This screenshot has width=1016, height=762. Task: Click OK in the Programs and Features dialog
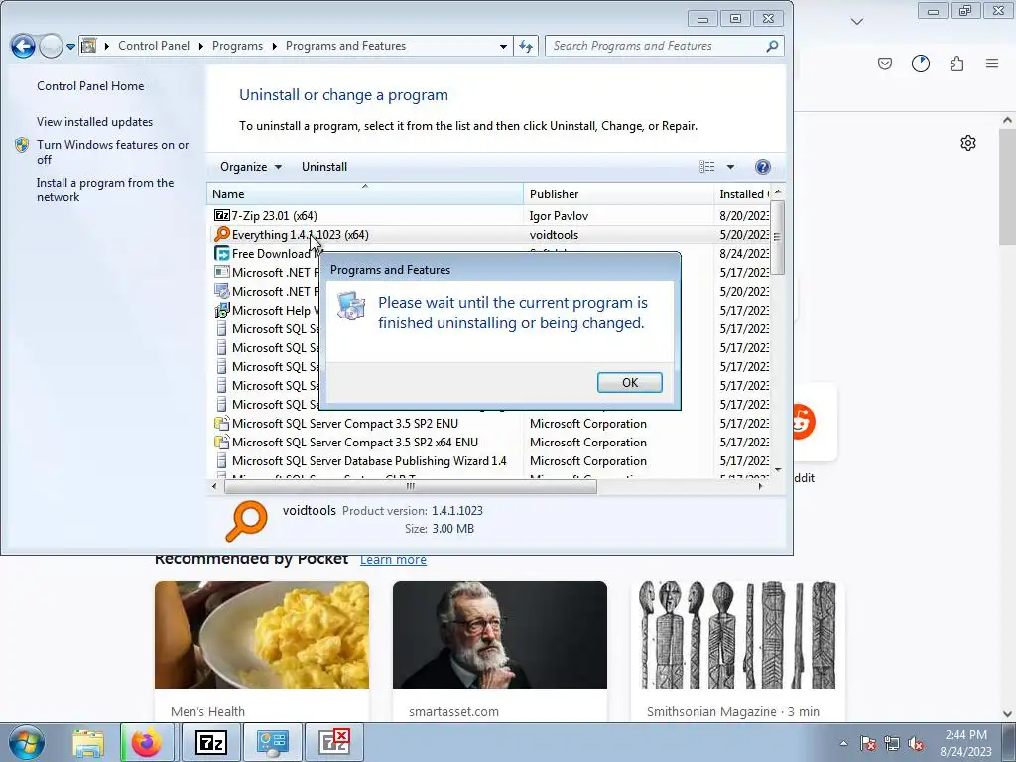coord(629,382)
